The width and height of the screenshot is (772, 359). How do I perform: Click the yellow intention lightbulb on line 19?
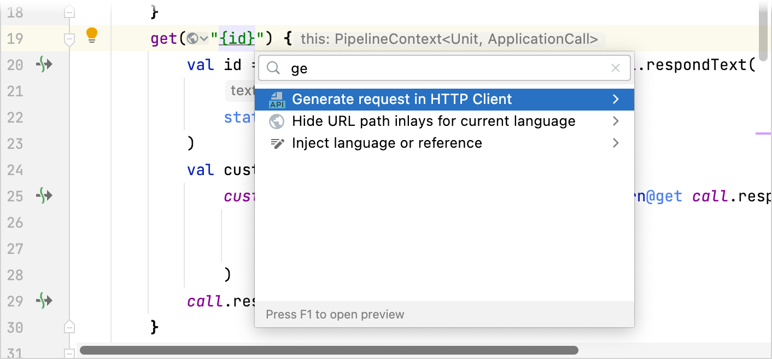(x=91, y=34)
